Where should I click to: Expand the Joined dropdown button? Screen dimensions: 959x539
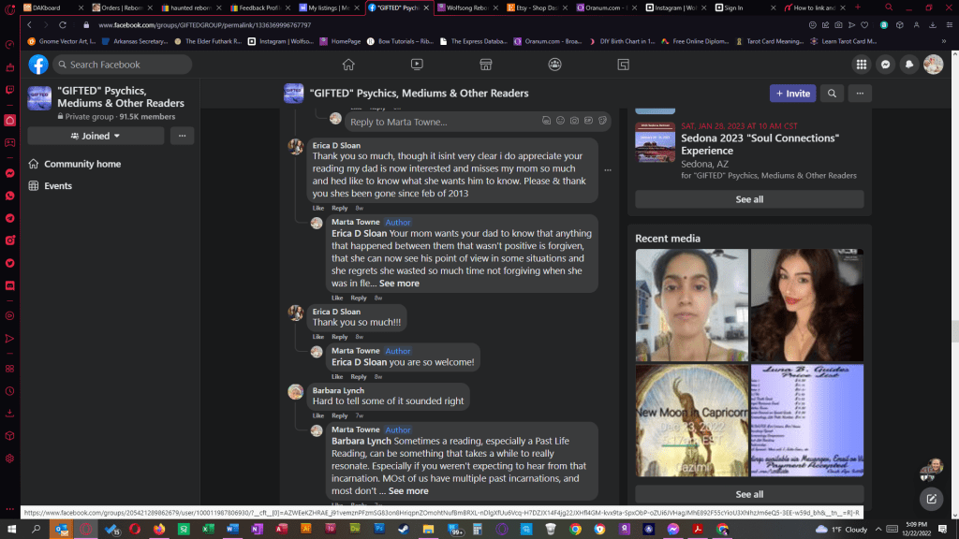(96, 136)
